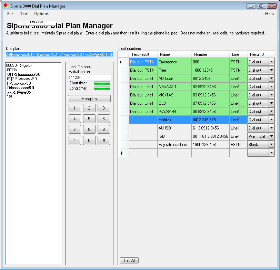
Task: Click Dial out: PSTN result in Emergency row
Action: (143, 62)
